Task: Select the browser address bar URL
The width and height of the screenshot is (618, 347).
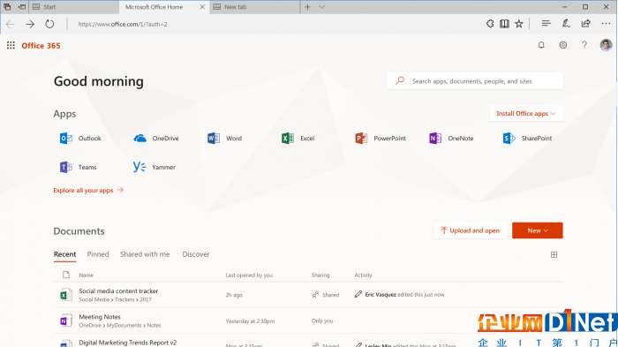Action: 123,24
